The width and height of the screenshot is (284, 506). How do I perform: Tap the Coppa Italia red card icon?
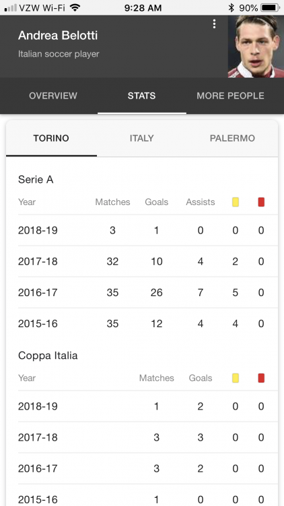point(261,378)
